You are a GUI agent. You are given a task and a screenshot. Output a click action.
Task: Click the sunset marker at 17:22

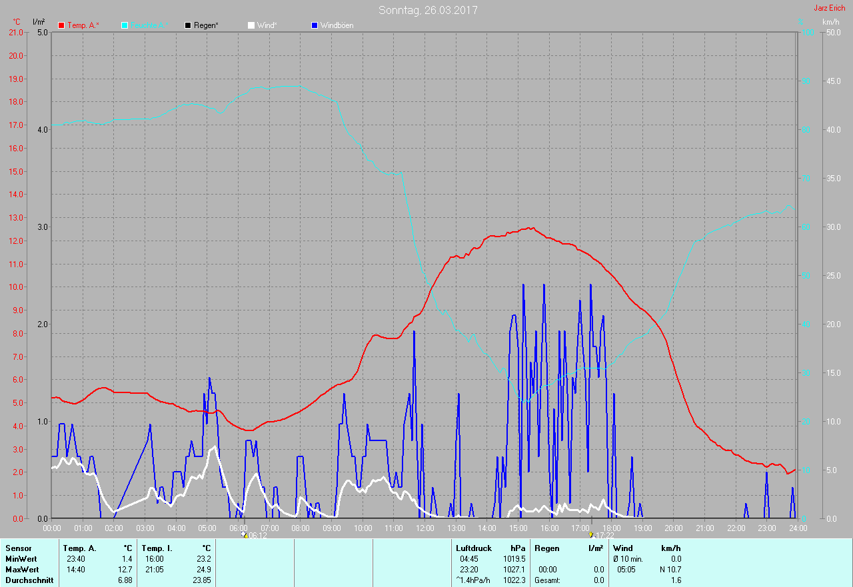coord(591,534)
